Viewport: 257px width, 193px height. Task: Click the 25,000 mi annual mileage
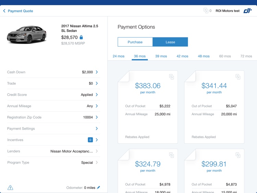162,114
